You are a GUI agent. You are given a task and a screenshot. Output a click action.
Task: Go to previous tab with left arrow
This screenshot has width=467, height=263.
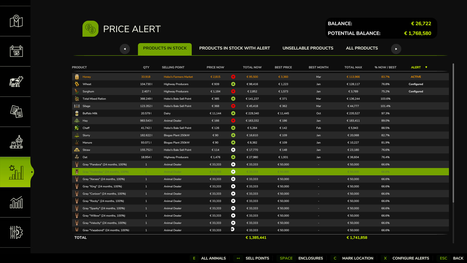point(125,49)
